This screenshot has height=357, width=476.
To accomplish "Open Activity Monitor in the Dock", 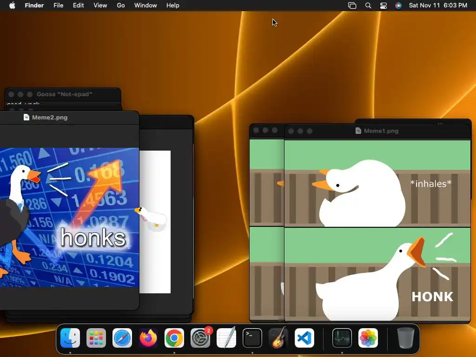I will click(342, 338).
